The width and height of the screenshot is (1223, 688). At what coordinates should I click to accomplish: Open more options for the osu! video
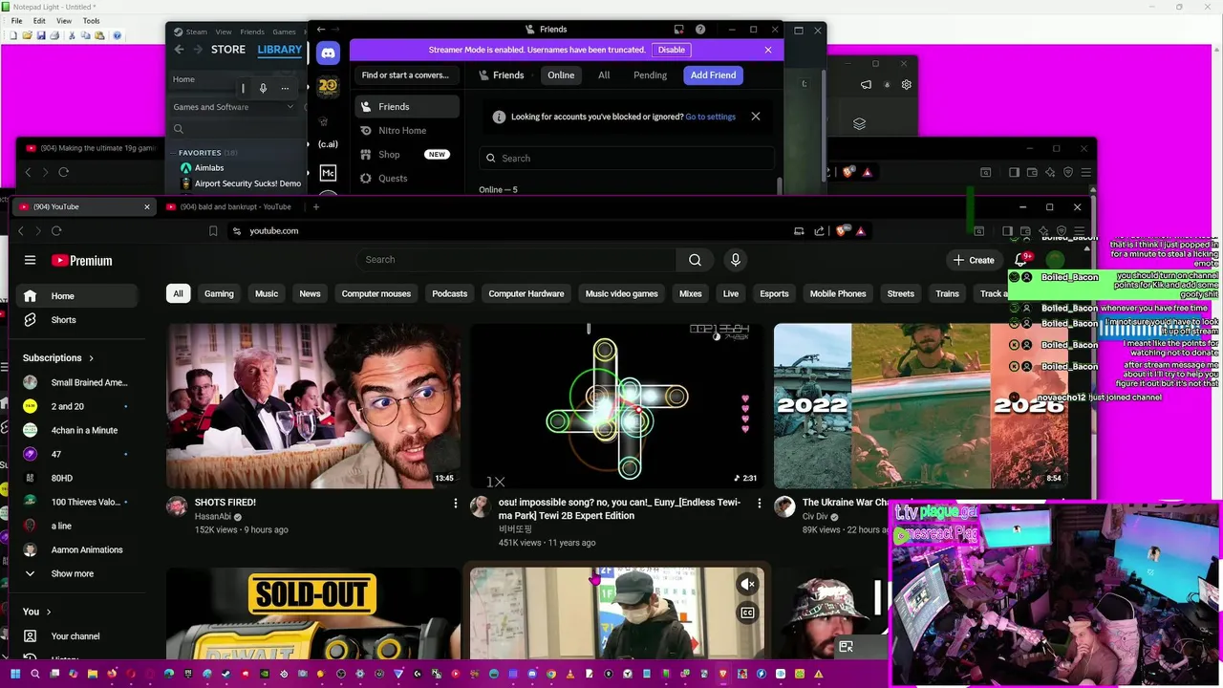point(760,503)
